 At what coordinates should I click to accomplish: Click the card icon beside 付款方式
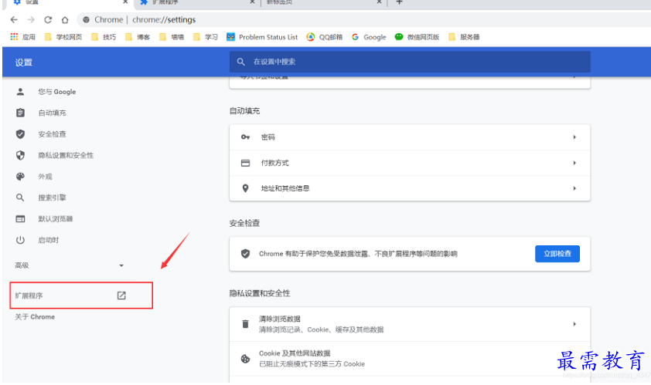coord(245,163)
